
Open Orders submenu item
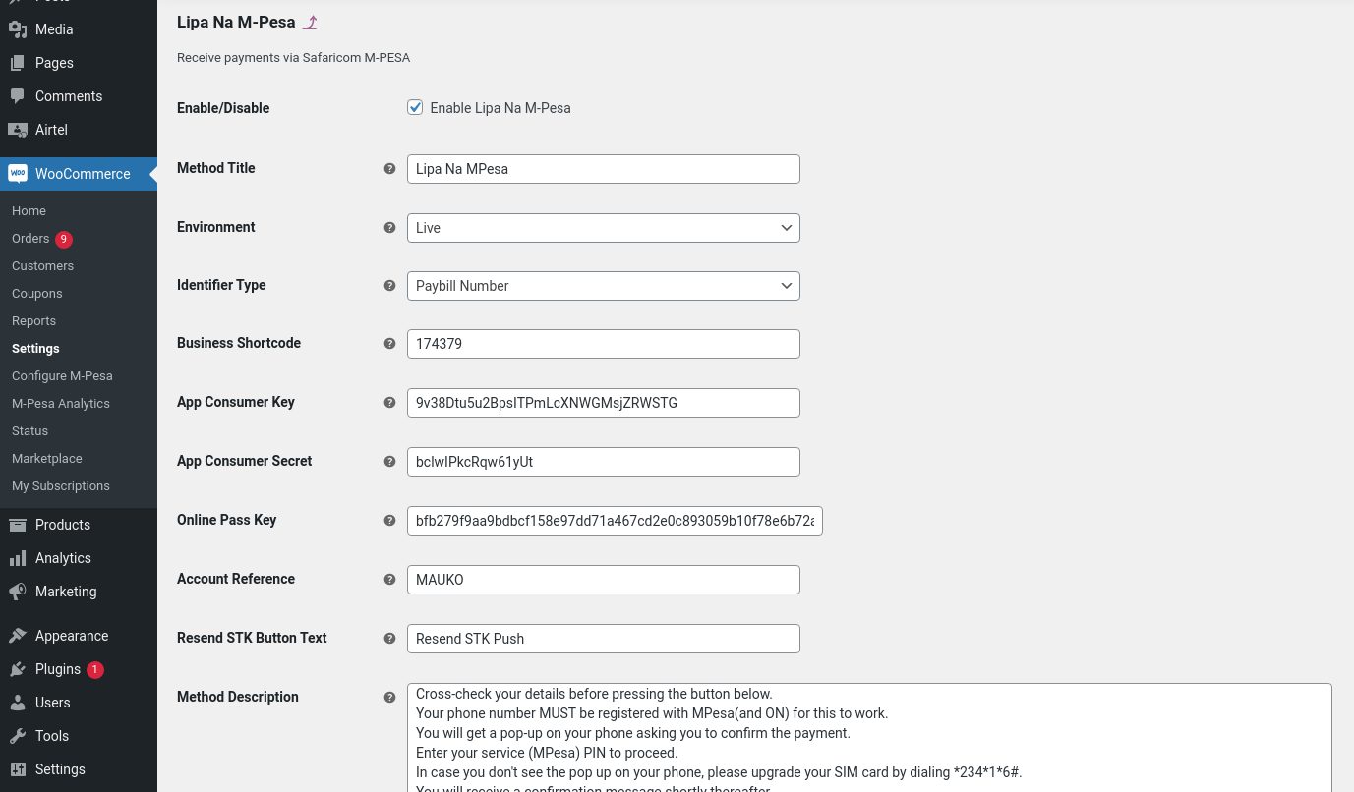[x=30, y=239]
